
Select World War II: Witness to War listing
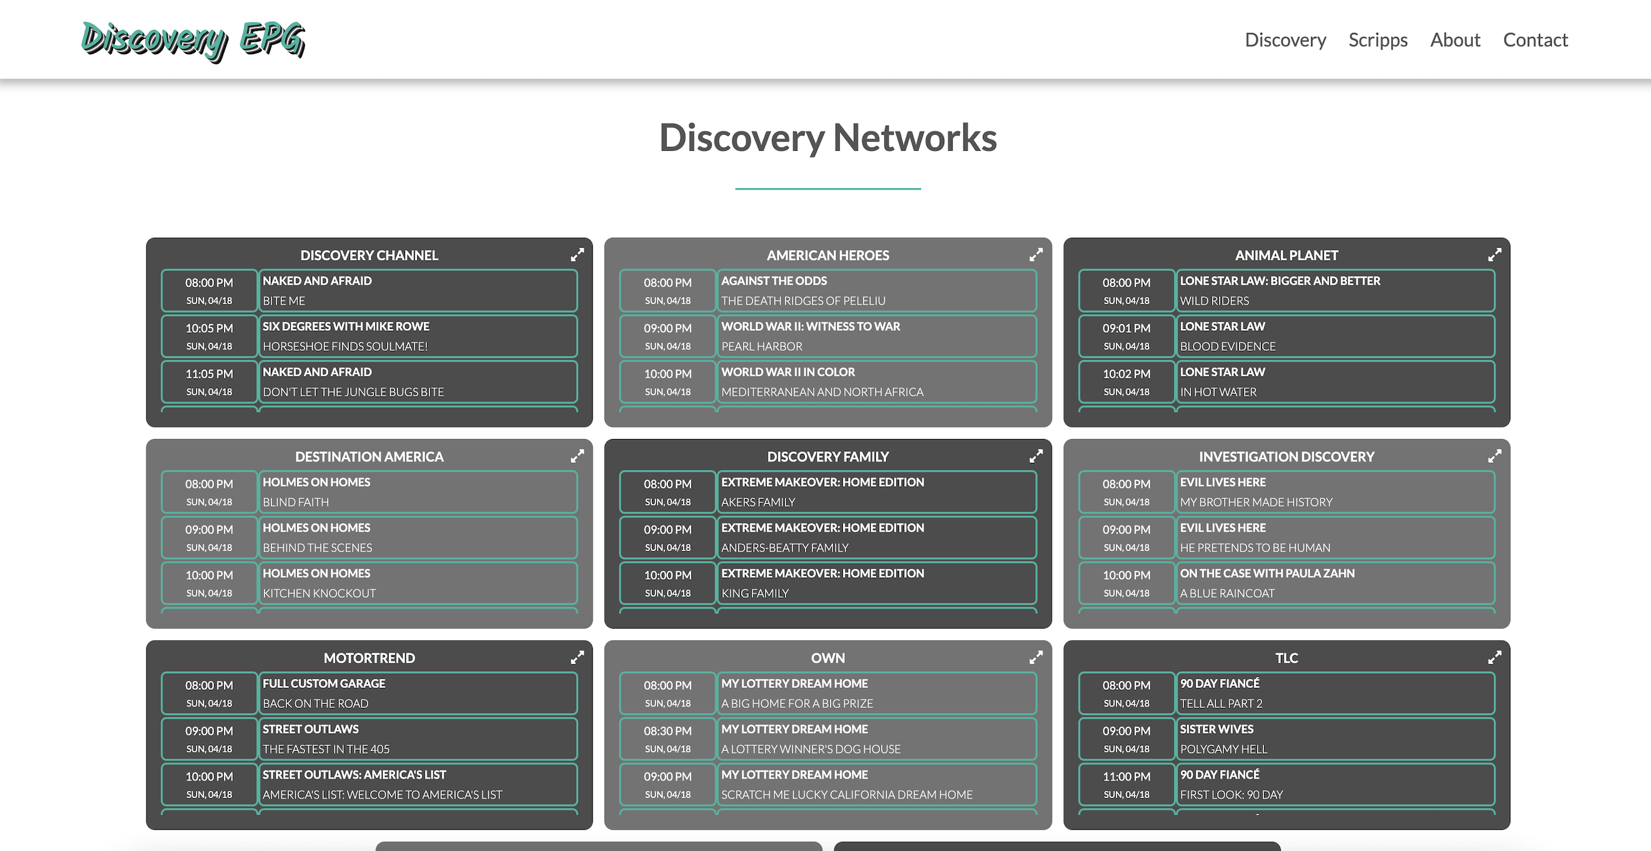point(876,336)
